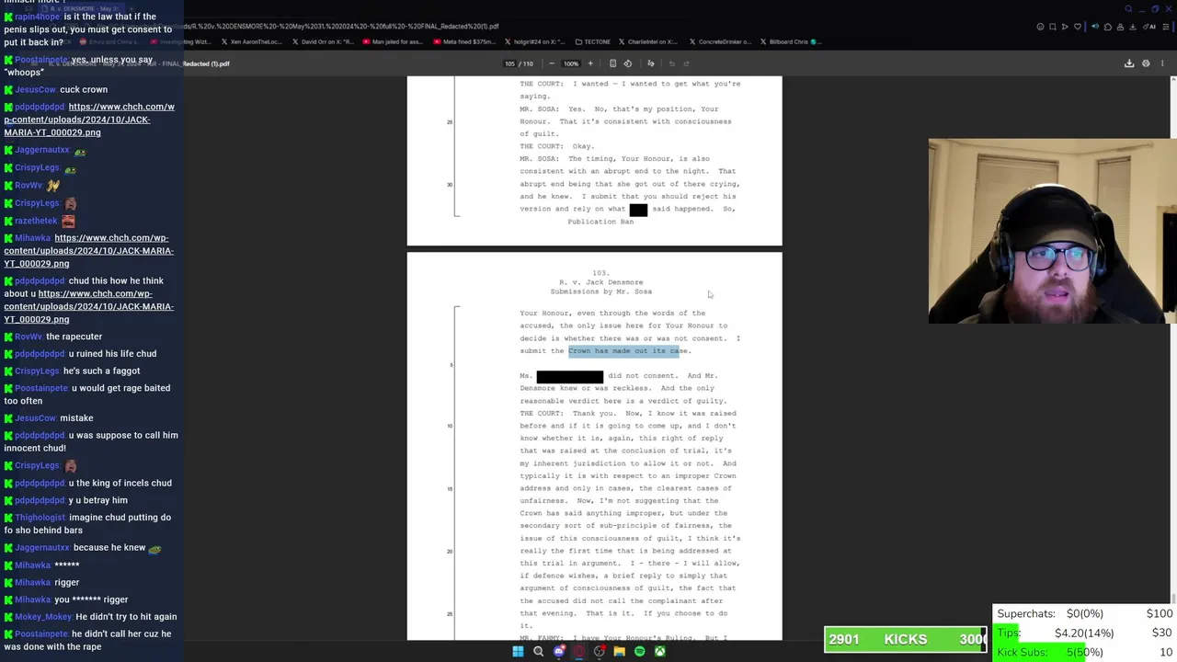The image size is (1177, 662).
Task: Open the TECTONE bookmarks folder
Action: pos(592,41)
